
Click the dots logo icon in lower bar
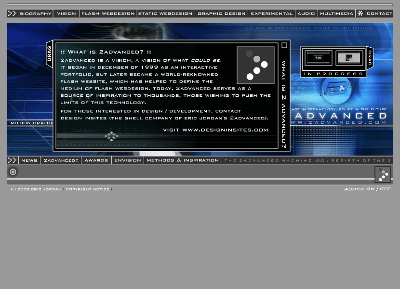click(x=382, y=174)
